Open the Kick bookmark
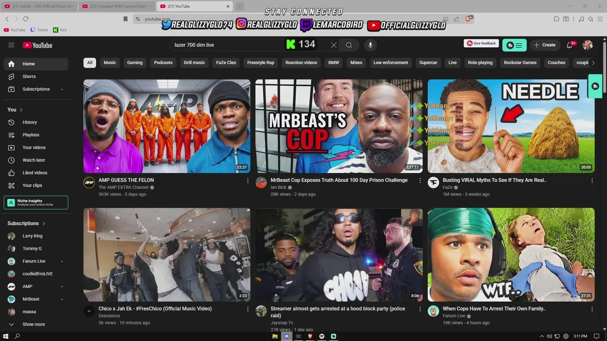Screen dimensions: 607x341 60,30
